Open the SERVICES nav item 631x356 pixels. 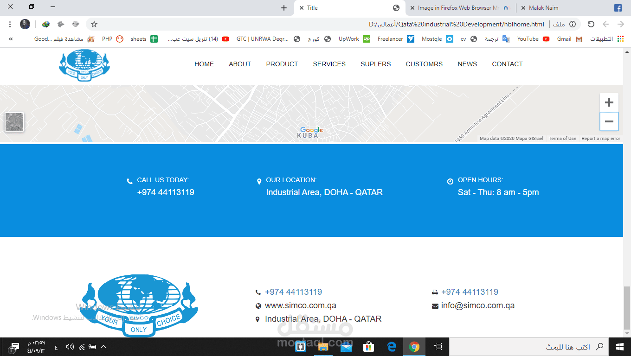[329, 64]
